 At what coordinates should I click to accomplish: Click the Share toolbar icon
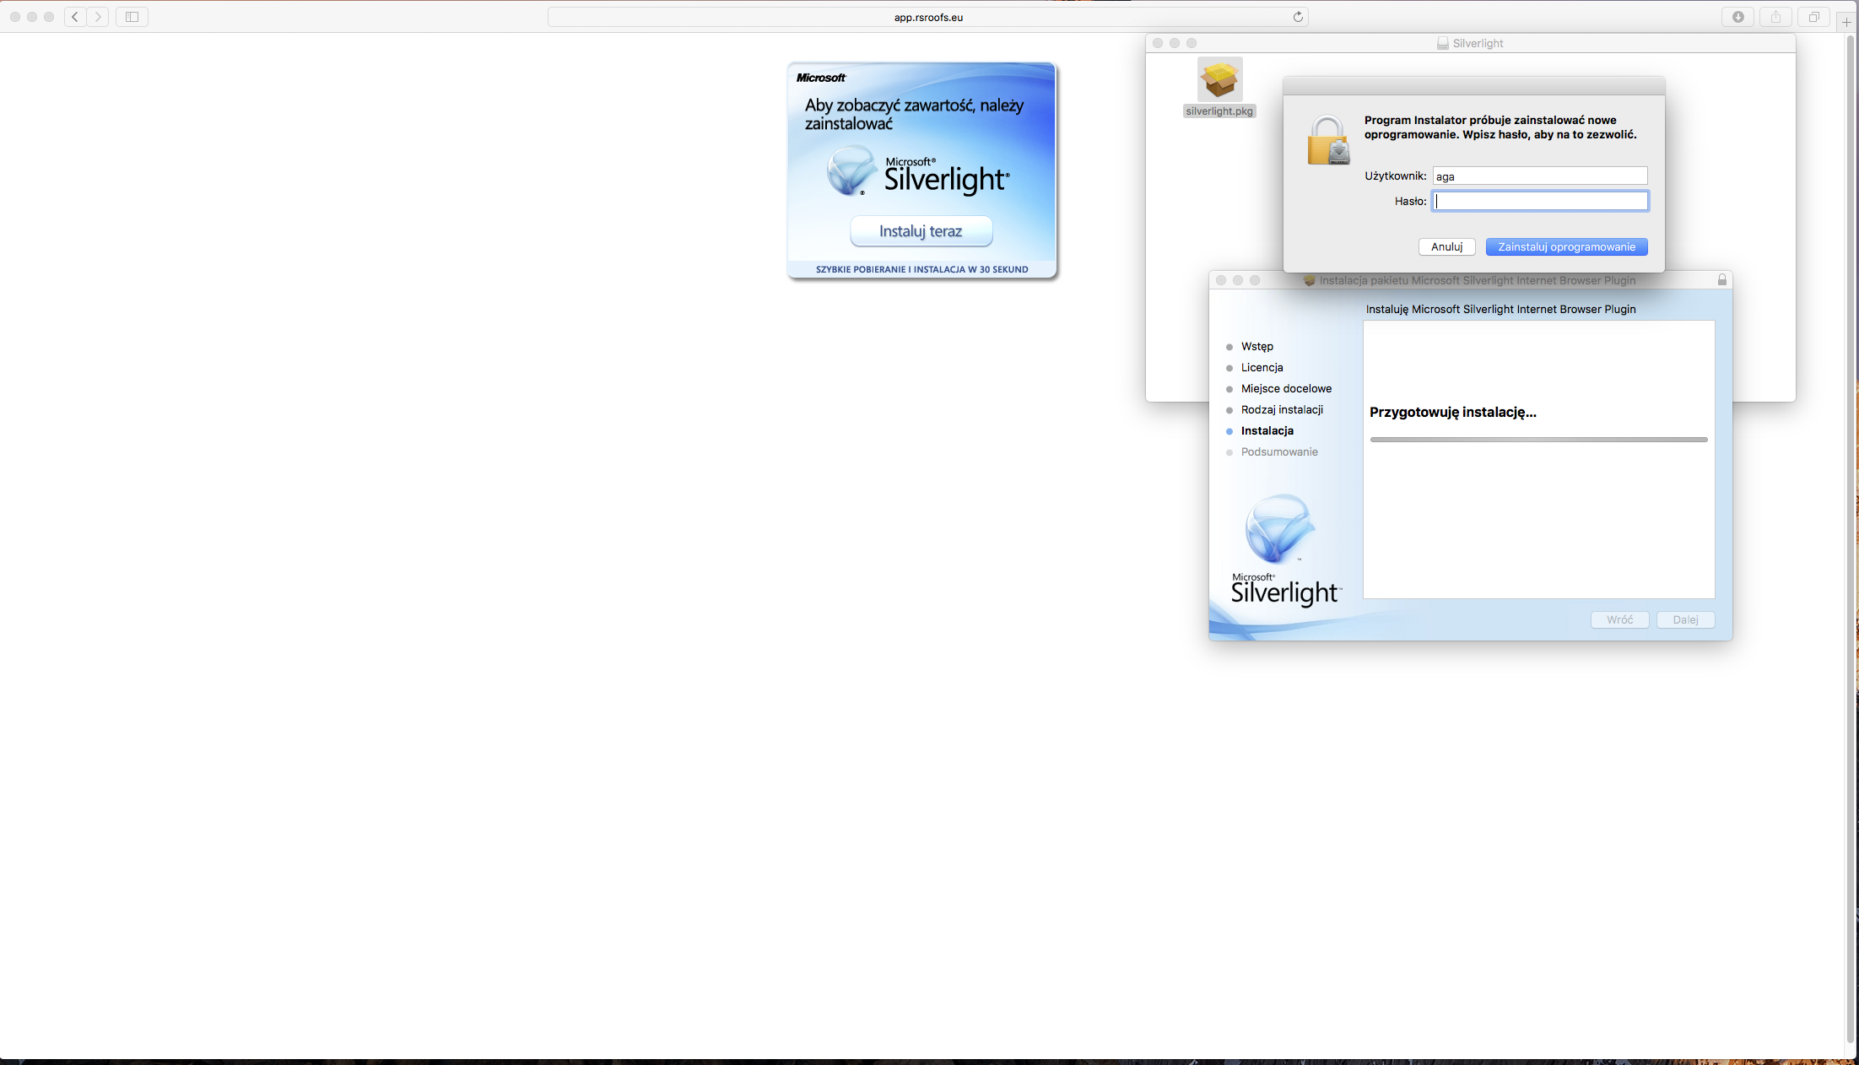1775,17
